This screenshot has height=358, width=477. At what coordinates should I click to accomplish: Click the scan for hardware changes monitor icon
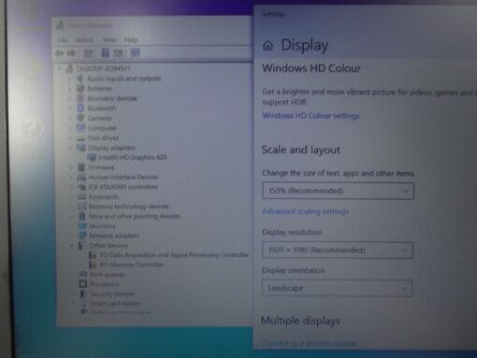click(x=135, y=53)
